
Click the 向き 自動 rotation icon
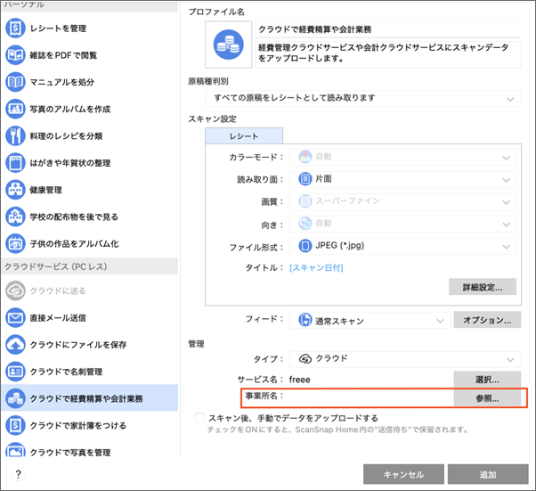click(305, 224)
